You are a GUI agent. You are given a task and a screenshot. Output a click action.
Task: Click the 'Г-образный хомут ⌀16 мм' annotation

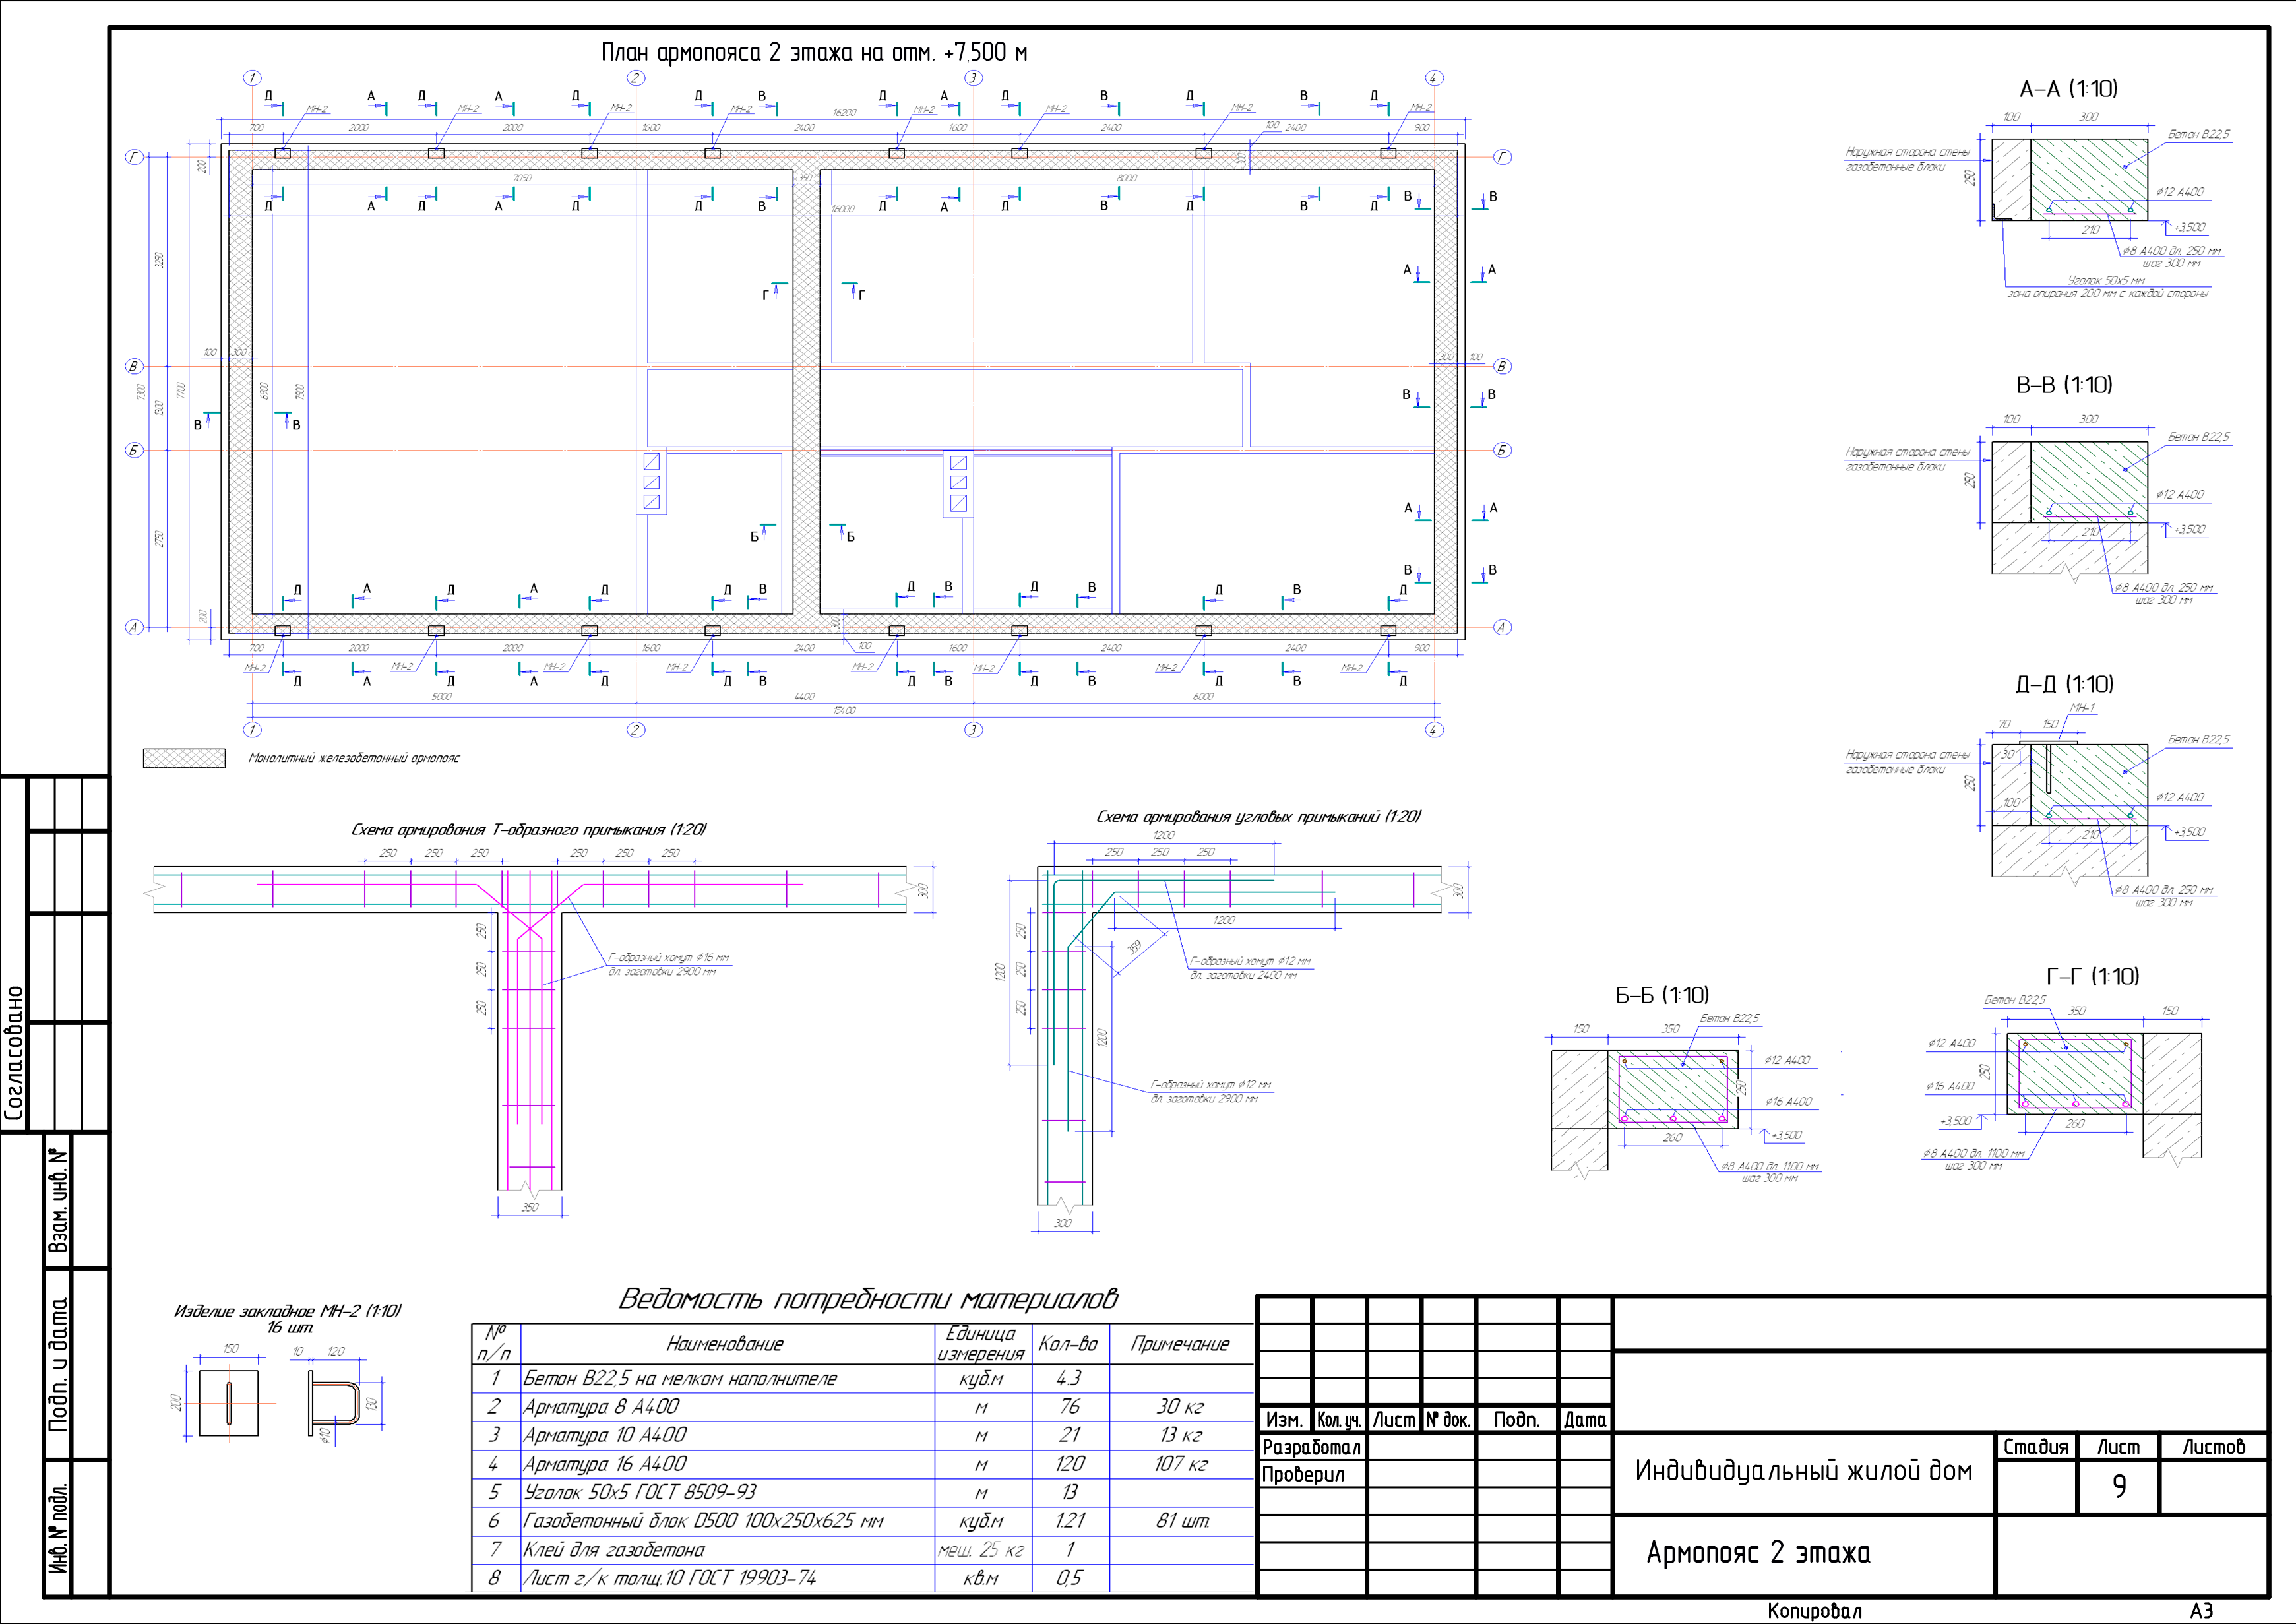click(668, 958)
